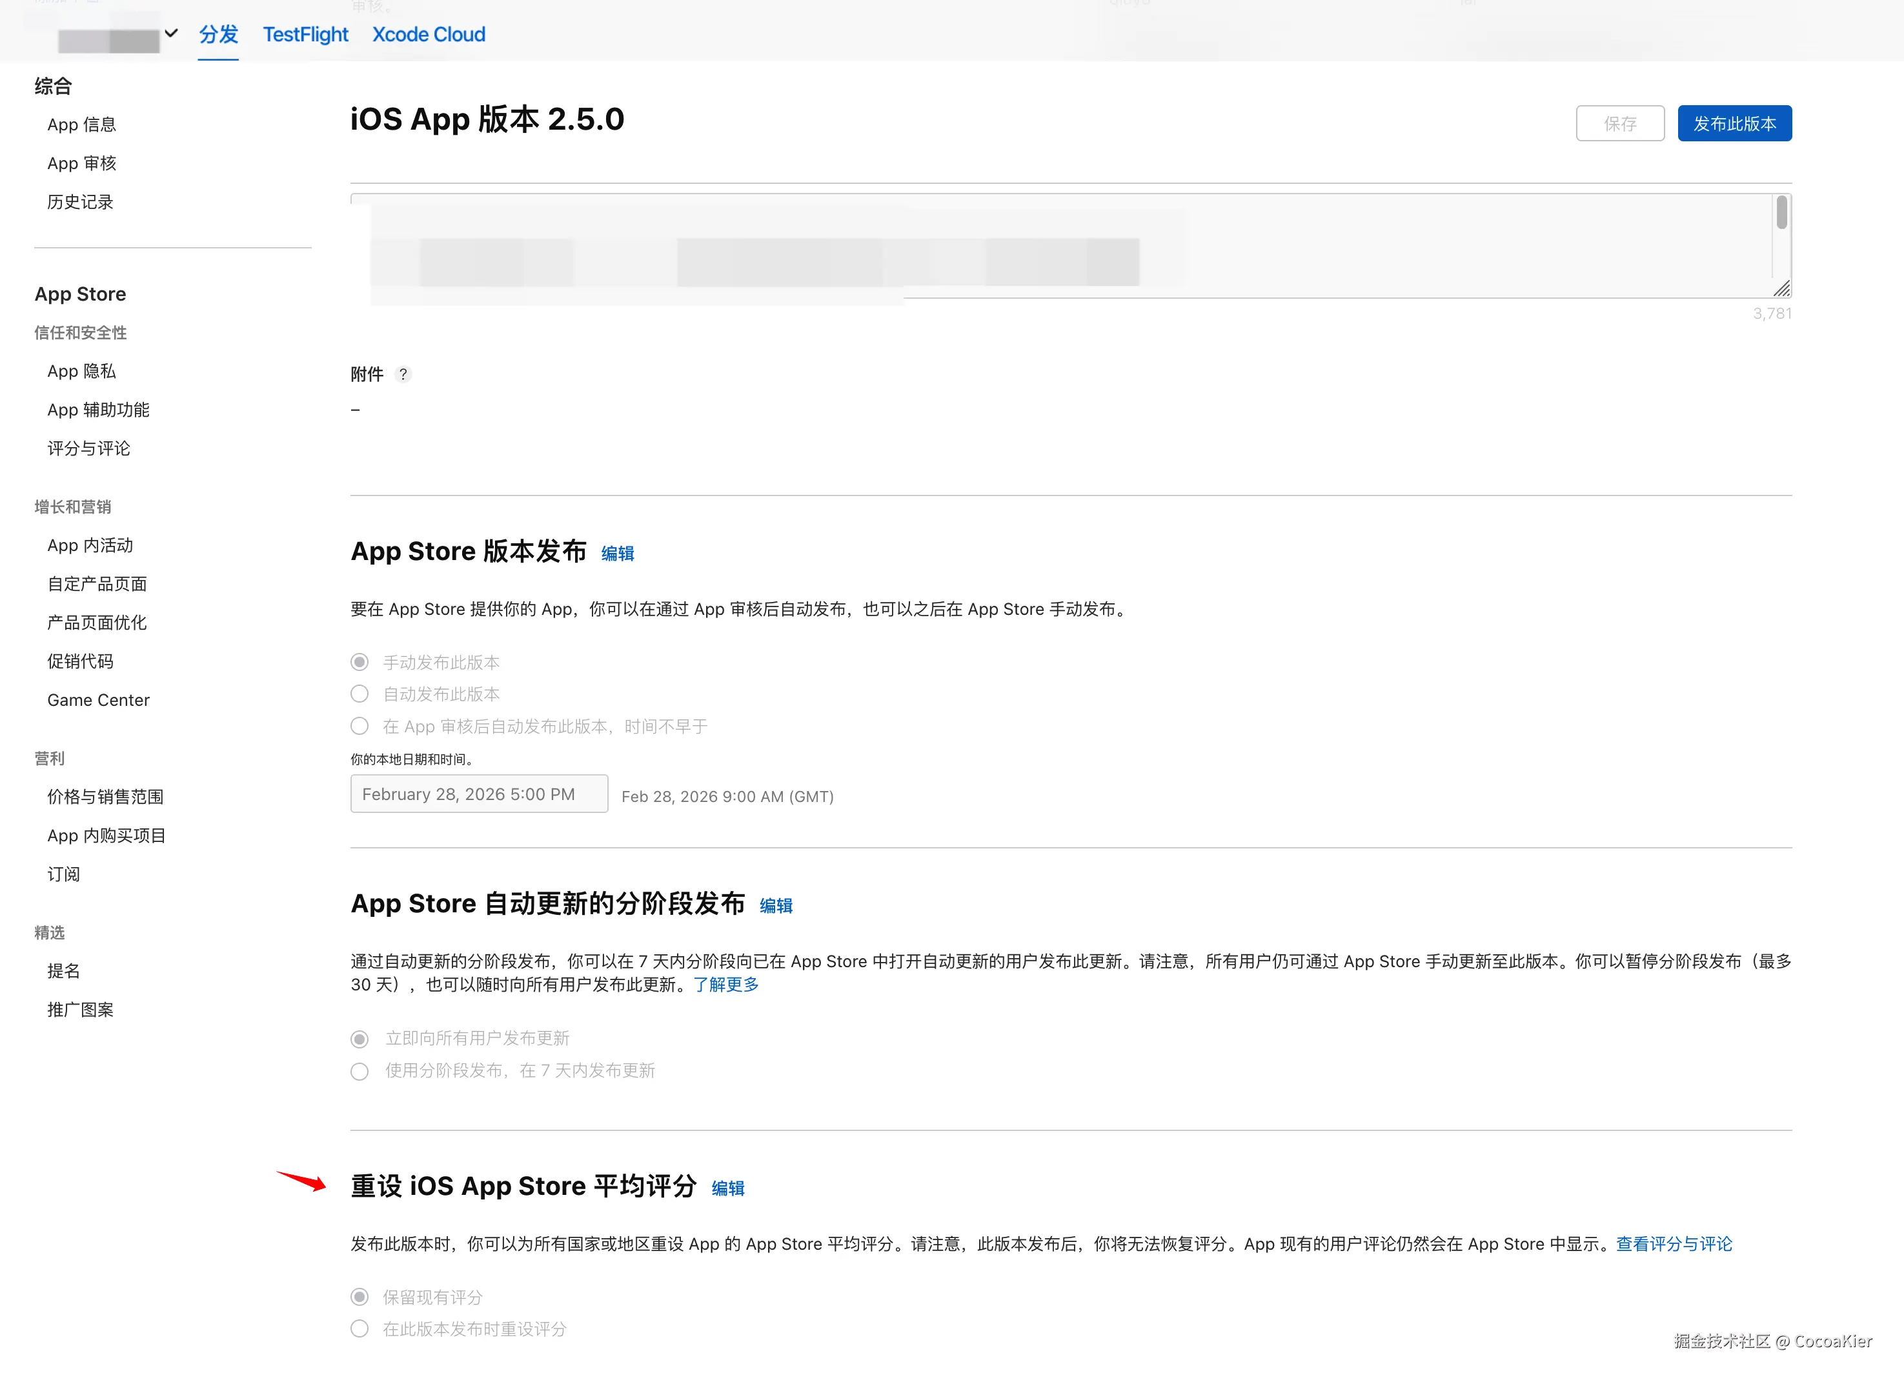Switch to the Xcode Cloud tab

point(428,34)
